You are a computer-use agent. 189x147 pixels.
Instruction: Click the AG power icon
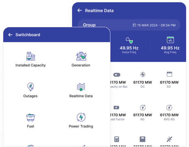coord(143,107)
